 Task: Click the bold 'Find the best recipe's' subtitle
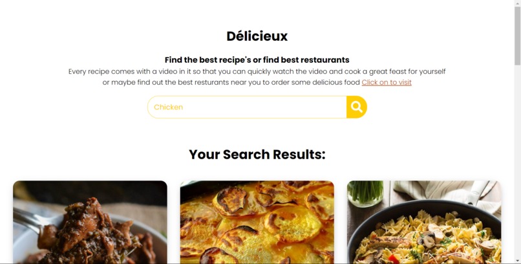(x=257, y=60)
